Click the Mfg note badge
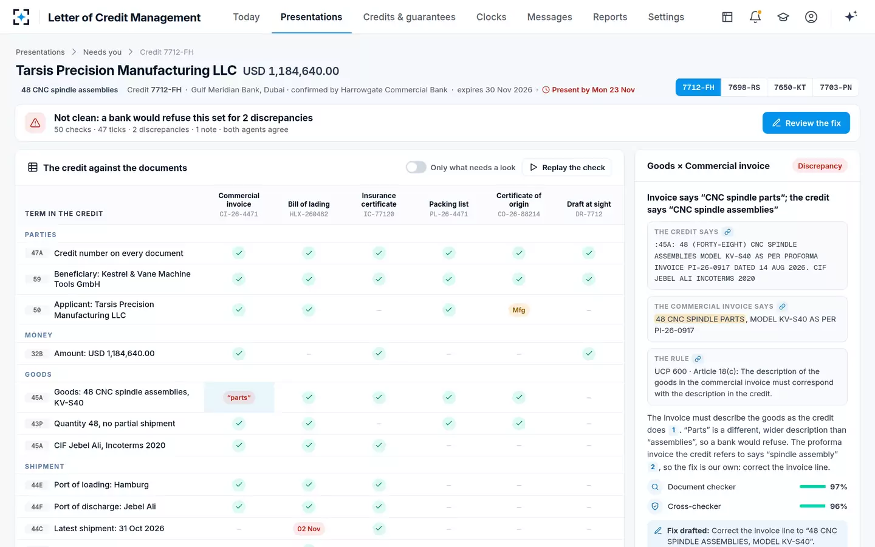This screenshot has width=875, height=547. pyautogui.click(x=518, y=310)
